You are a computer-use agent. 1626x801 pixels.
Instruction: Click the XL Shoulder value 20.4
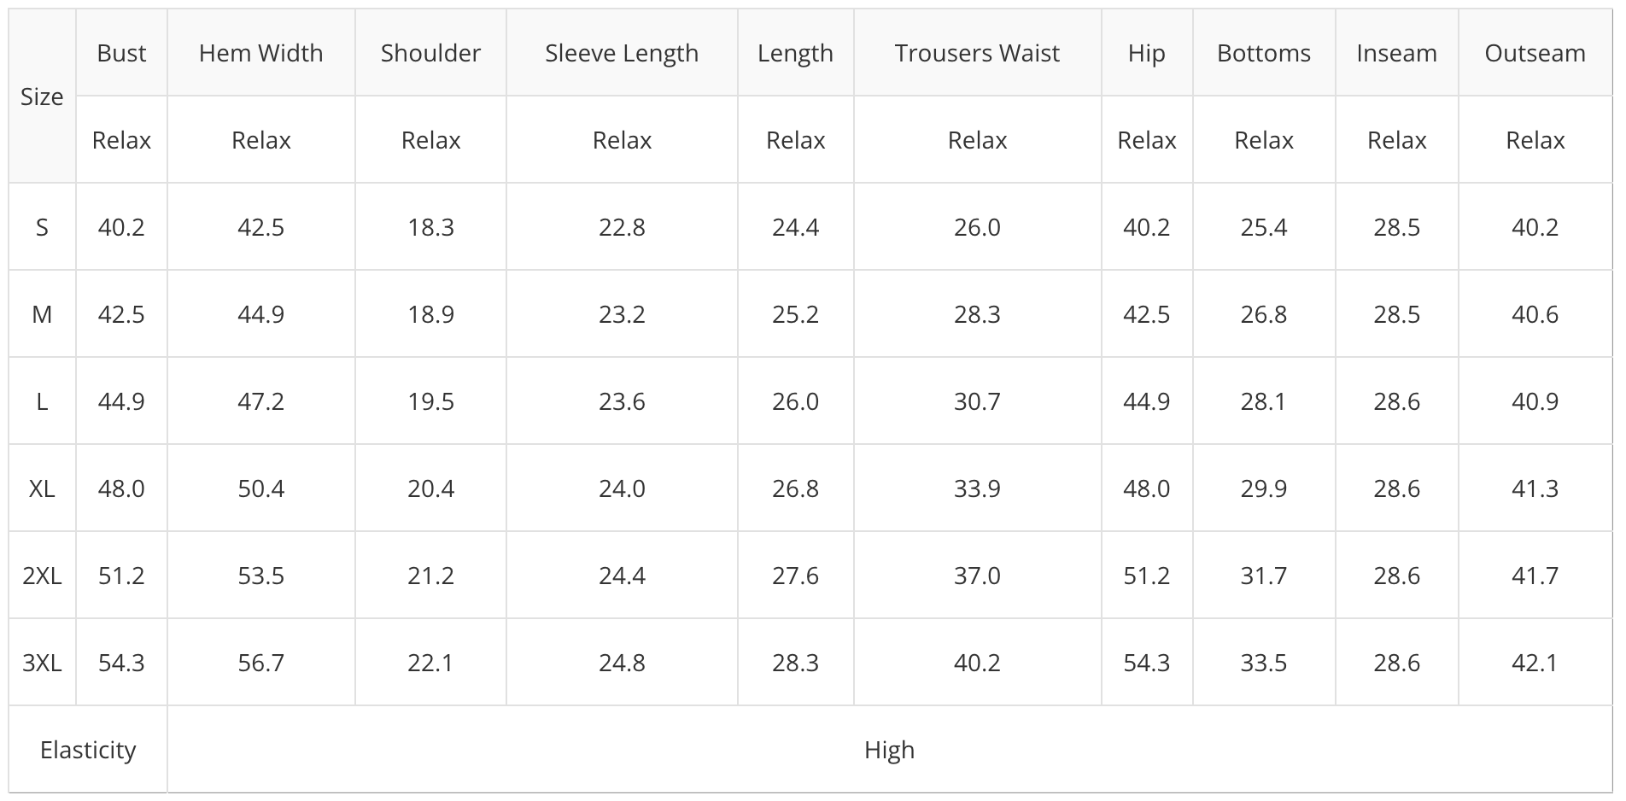430,488
